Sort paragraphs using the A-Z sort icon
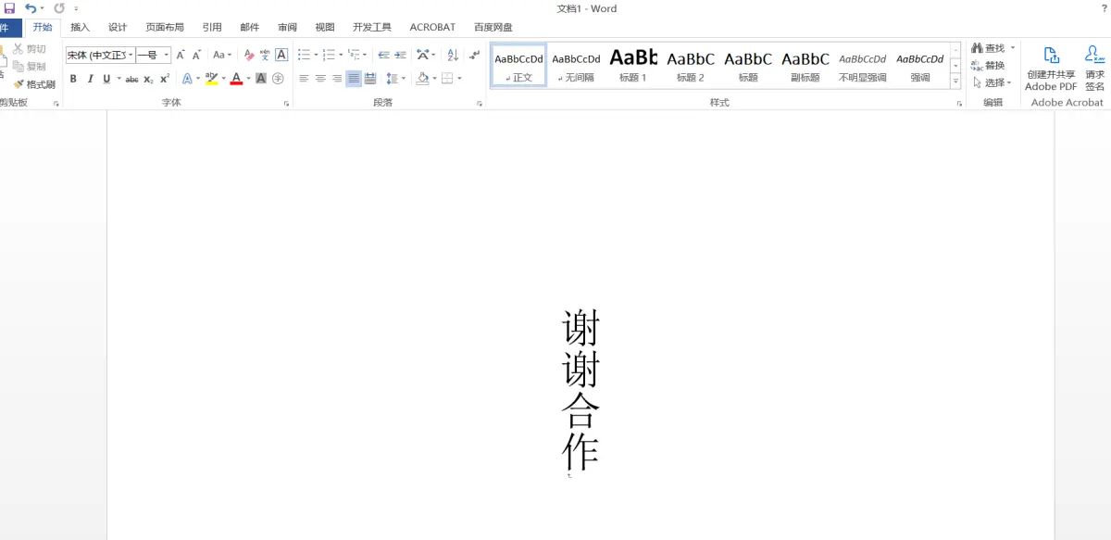 point(453,56)
